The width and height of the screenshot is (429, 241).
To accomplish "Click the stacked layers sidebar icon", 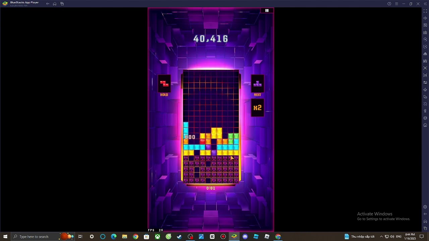I will pos(425,118).
